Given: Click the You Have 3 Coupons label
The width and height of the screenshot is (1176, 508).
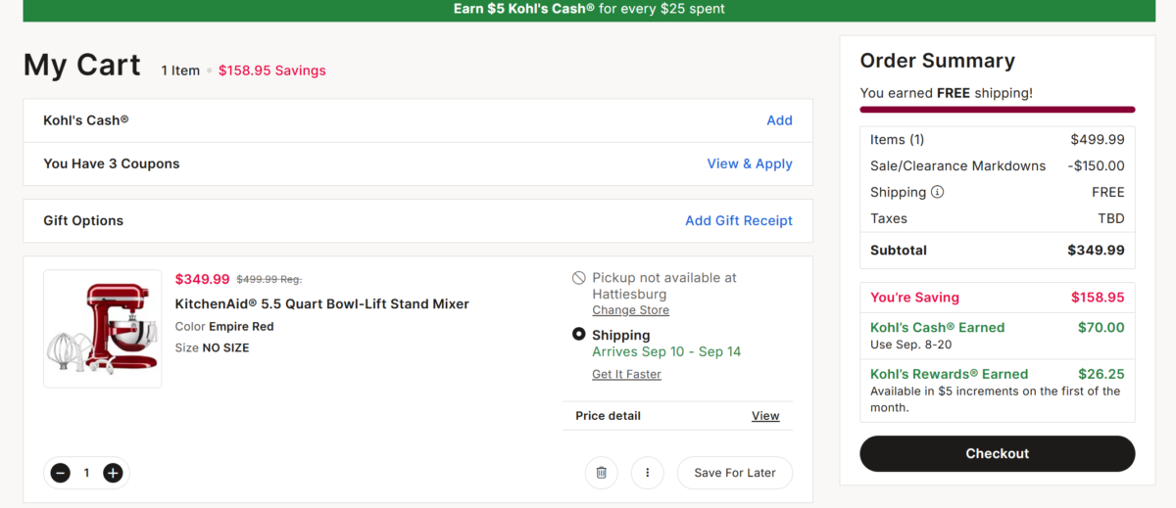Looking at the screenshot, I should [x=112, y=163].
